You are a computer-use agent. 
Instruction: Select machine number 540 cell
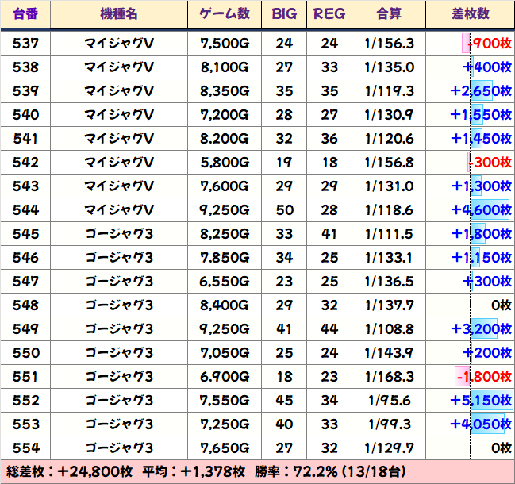click(x=25, y=115)
